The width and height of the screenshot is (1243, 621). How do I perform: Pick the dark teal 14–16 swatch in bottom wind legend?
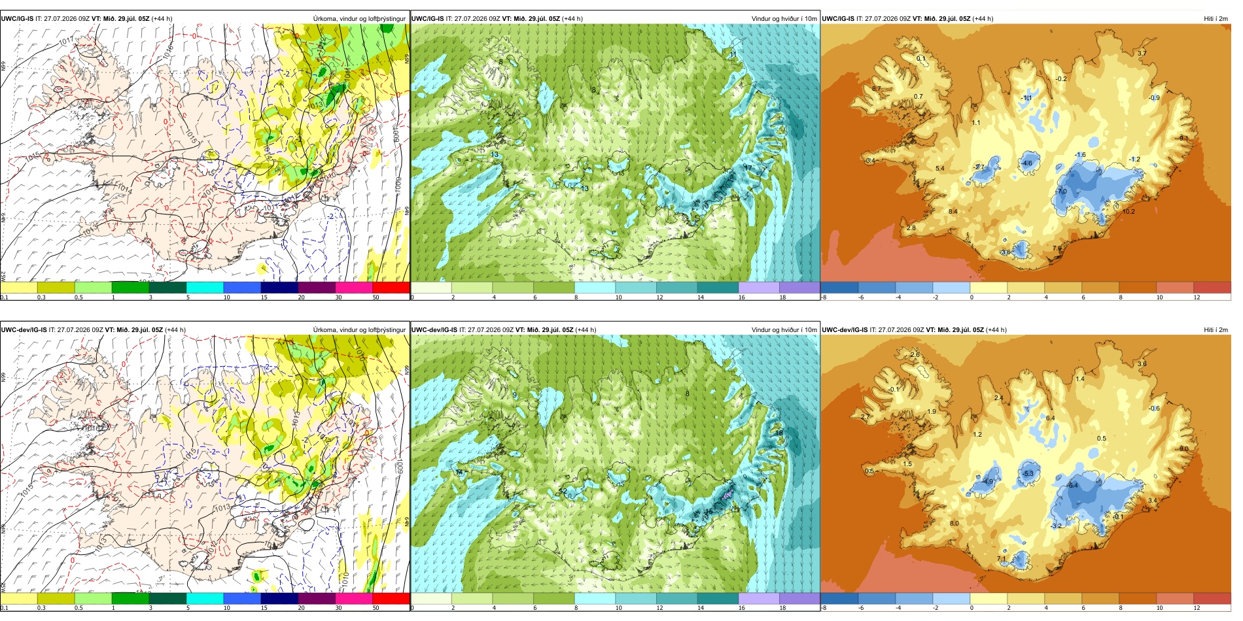point(718,599)
